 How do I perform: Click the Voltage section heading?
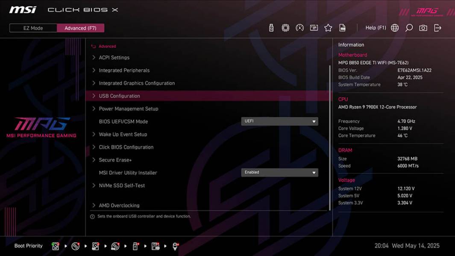coord(346,180)
